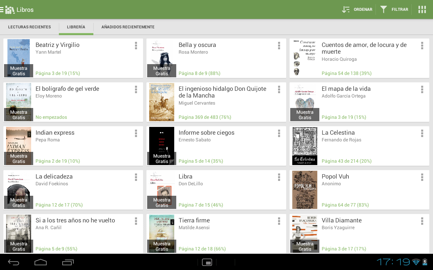Tap the Don Quijote book cover
Screen dimensions: 433x270
coord(162,102)
